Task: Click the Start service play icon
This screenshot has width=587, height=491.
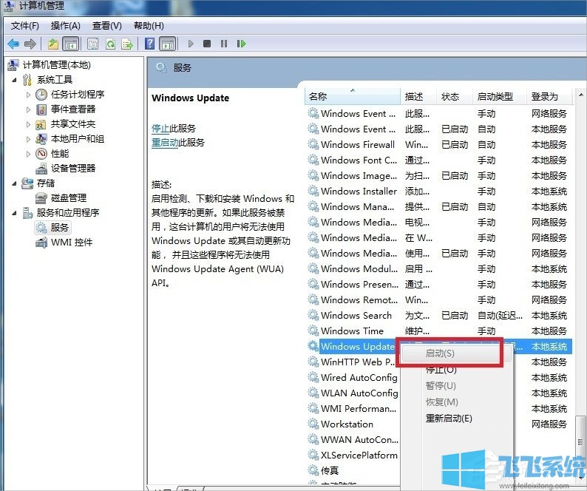Action: (x=191, y=44)
